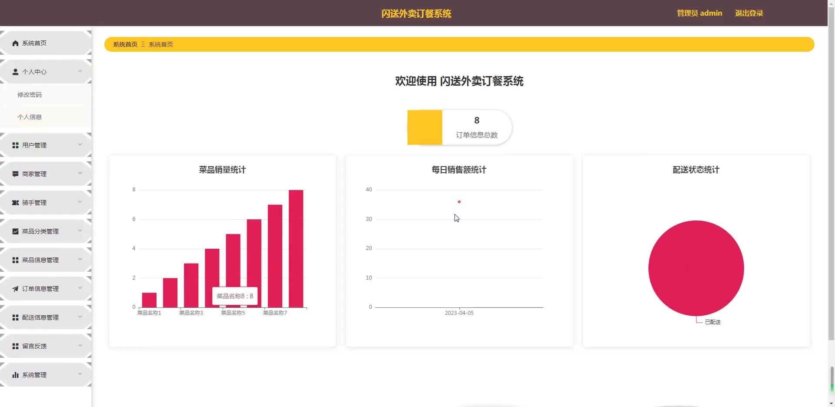The height and width of the screenshot is (407, 835).
Task: Expand the 商家管理 chevron
Action: 80,173
